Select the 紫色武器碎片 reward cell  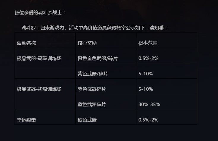(92, 89)
